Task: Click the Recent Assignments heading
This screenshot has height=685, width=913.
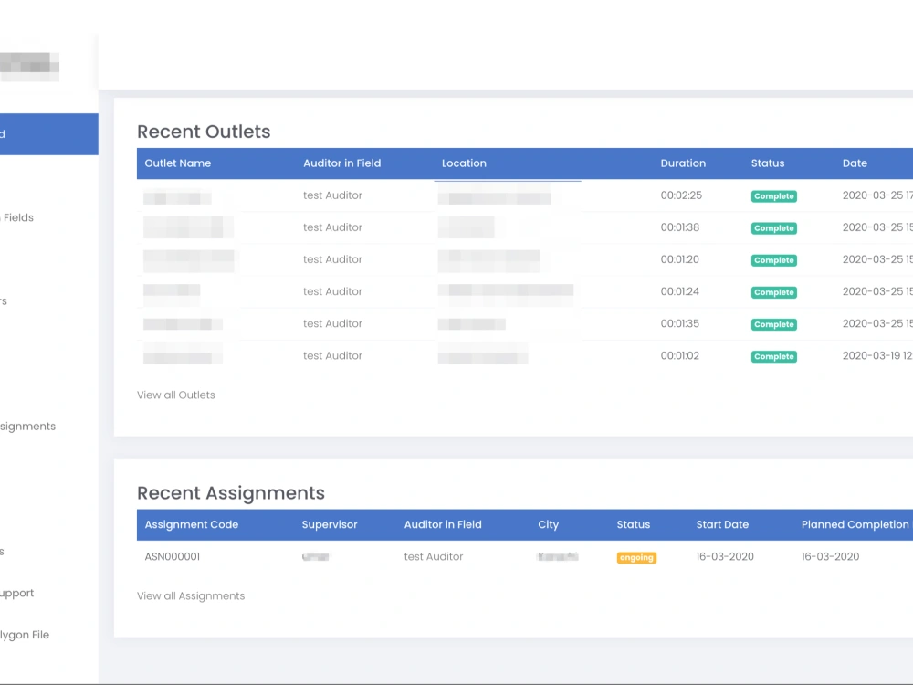Action: point(231,493)
